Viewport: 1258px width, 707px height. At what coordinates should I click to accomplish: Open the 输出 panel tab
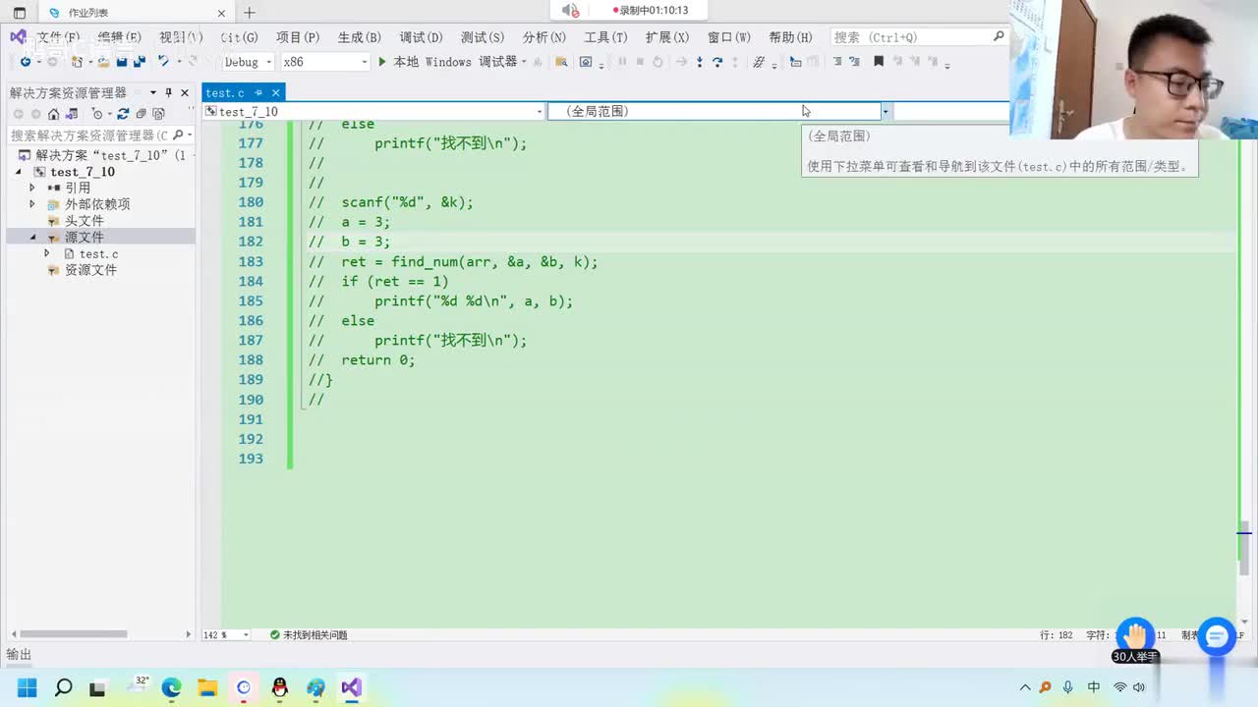pyautogui.click(x=19, y=654)
